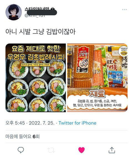The width and height of the screenshot is (133, 157).
Task: Open the anime profile avatar
Action: point(14,12)
